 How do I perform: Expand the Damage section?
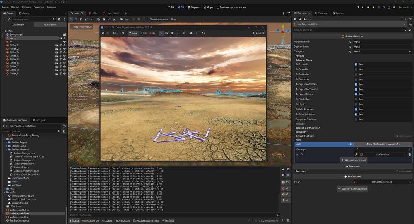pyautogui.click(x=300, y=124)
